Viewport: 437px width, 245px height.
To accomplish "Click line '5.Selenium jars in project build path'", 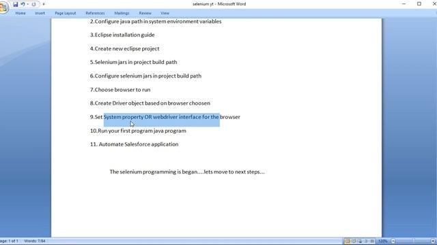I will pos(133,62).
